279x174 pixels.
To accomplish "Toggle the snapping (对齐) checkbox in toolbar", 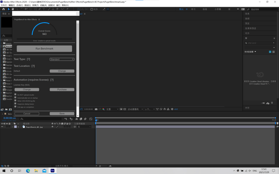I will click(92, 9).
